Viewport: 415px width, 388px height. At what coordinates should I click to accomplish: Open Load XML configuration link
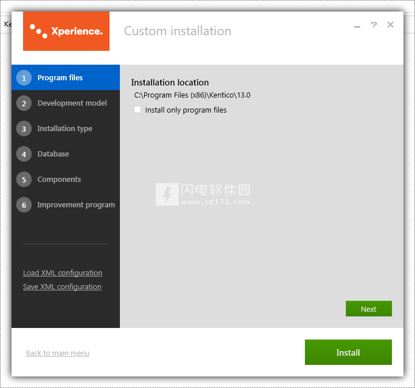pos(63,273)
